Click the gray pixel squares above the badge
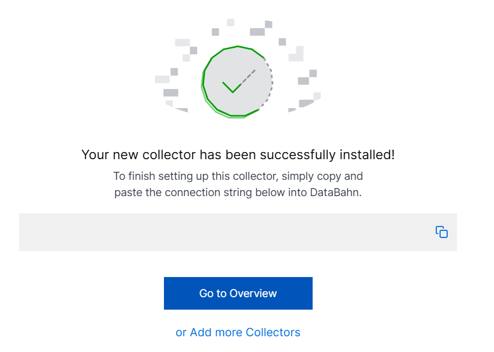 (x=242, y=27)
